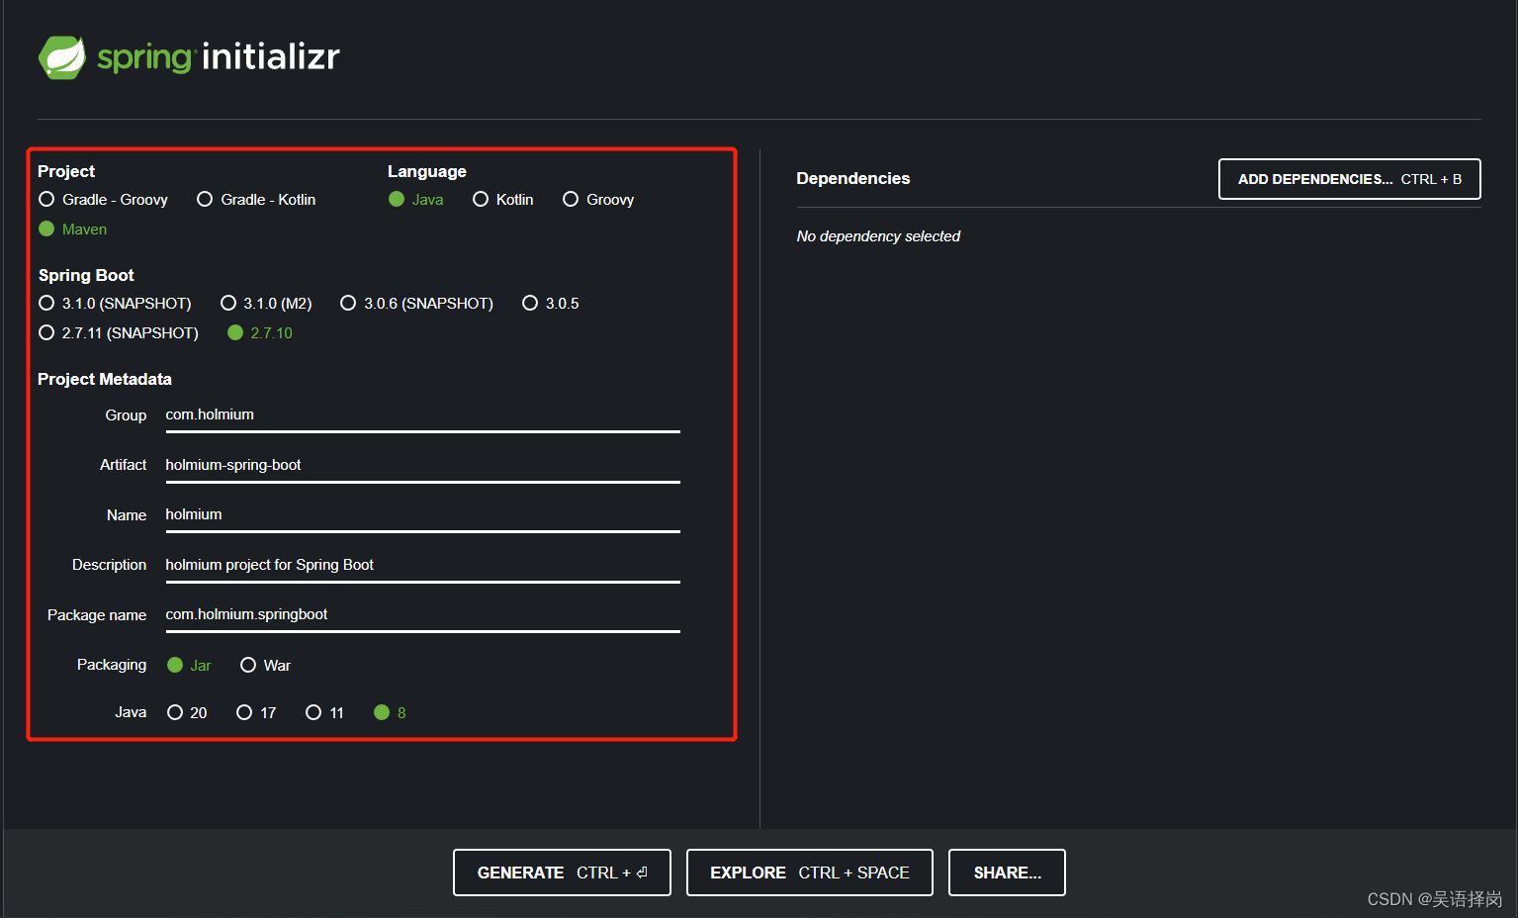Select Java as the language
Screen dimensions: 1518x918
click(415, 200)
